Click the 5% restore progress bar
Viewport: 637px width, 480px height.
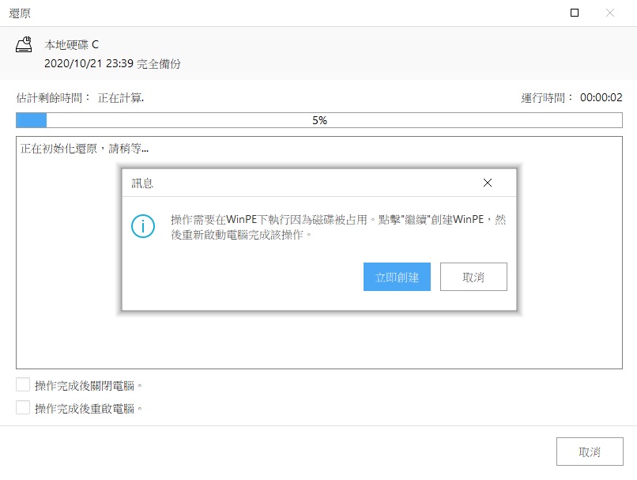319,120
